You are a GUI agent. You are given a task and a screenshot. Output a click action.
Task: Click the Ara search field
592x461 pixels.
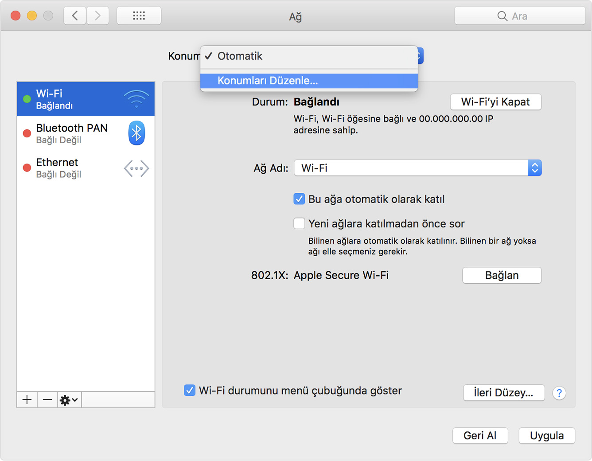[x=520, y=16]
